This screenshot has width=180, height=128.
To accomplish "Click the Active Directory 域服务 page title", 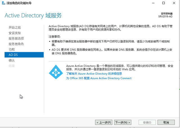I will click(33, 15).
